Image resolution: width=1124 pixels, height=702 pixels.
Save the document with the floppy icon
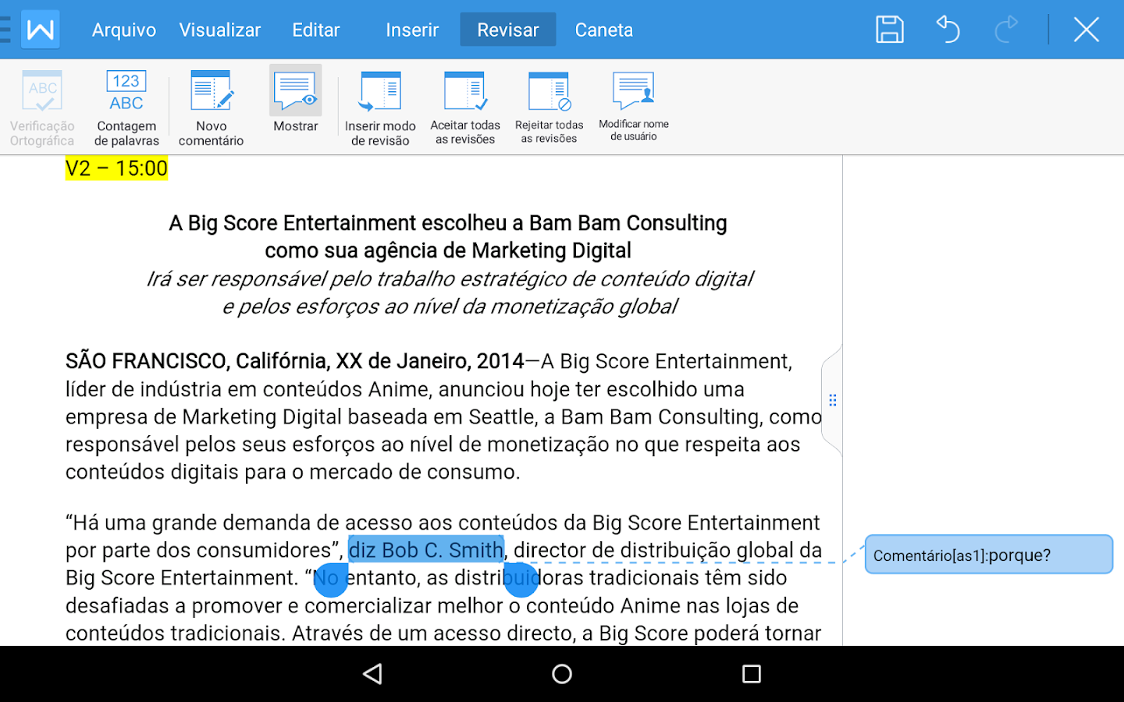pyautogui.click(x=890, y=30)
